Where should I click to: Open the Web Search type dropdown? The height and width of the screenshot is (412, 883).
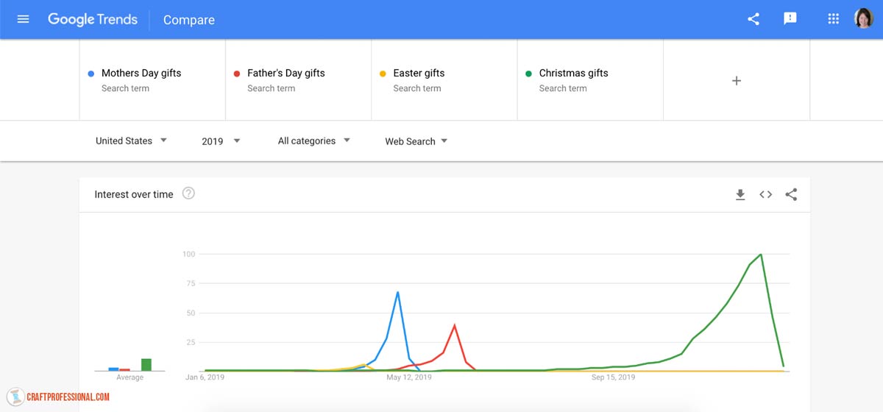click(x=416, y=141)
